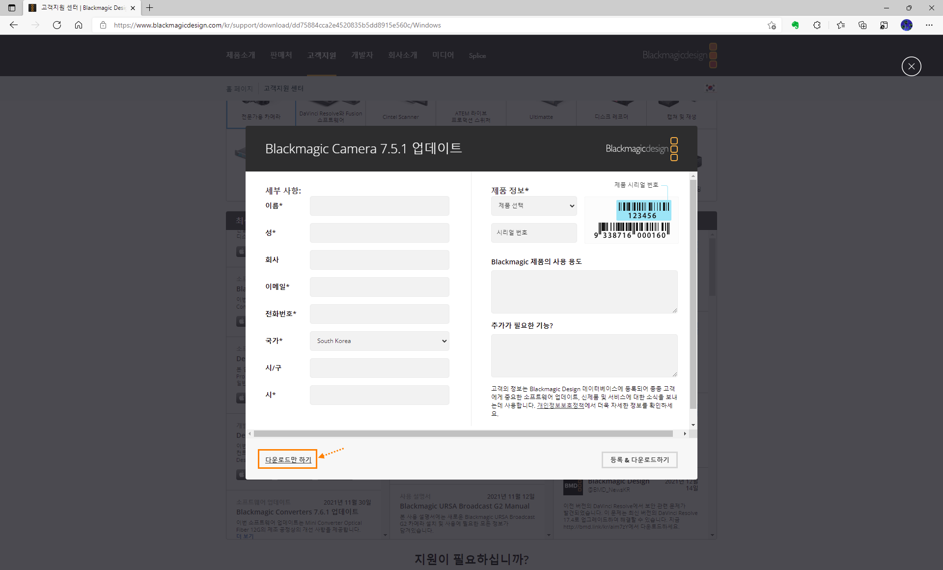Image resolution: width=943 pixels, height=570 pixels.
Task: Click the dialog scroll down arrow
Action: tap(693, 425)
